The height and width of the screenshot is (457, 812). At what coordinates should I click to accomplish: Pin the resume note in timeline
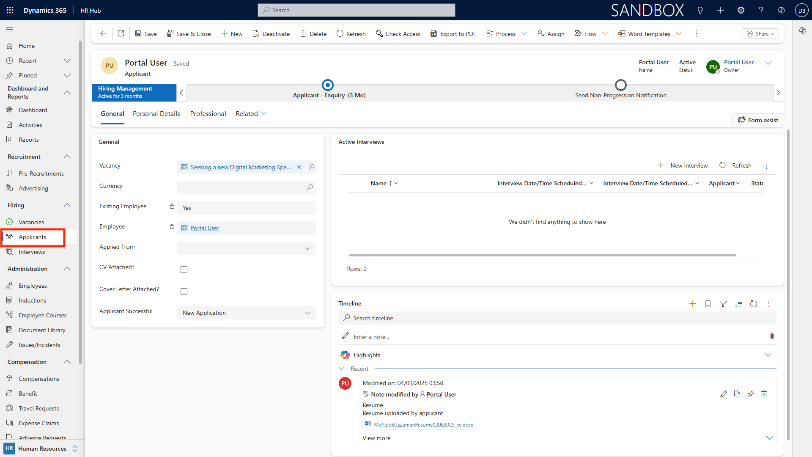tap(750, 394)
